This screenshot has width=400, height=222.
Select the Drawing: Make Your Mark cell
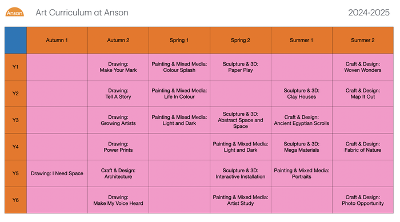pyautogui.click(x=118, y=67)
